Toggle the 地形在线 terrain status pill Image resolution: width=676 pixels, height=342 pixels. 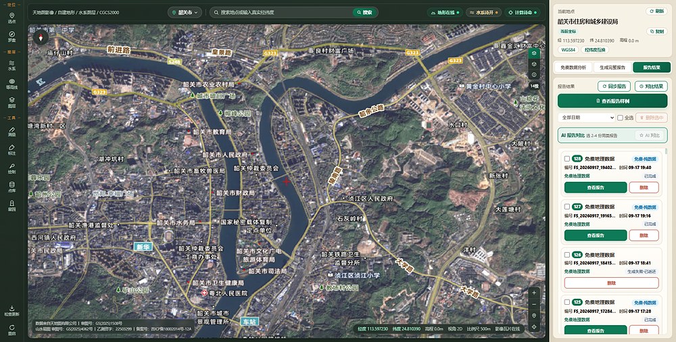point(445,13)
